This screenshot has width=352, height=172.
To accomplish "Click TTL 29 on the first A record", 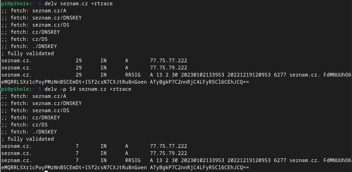I will [78, 61].
